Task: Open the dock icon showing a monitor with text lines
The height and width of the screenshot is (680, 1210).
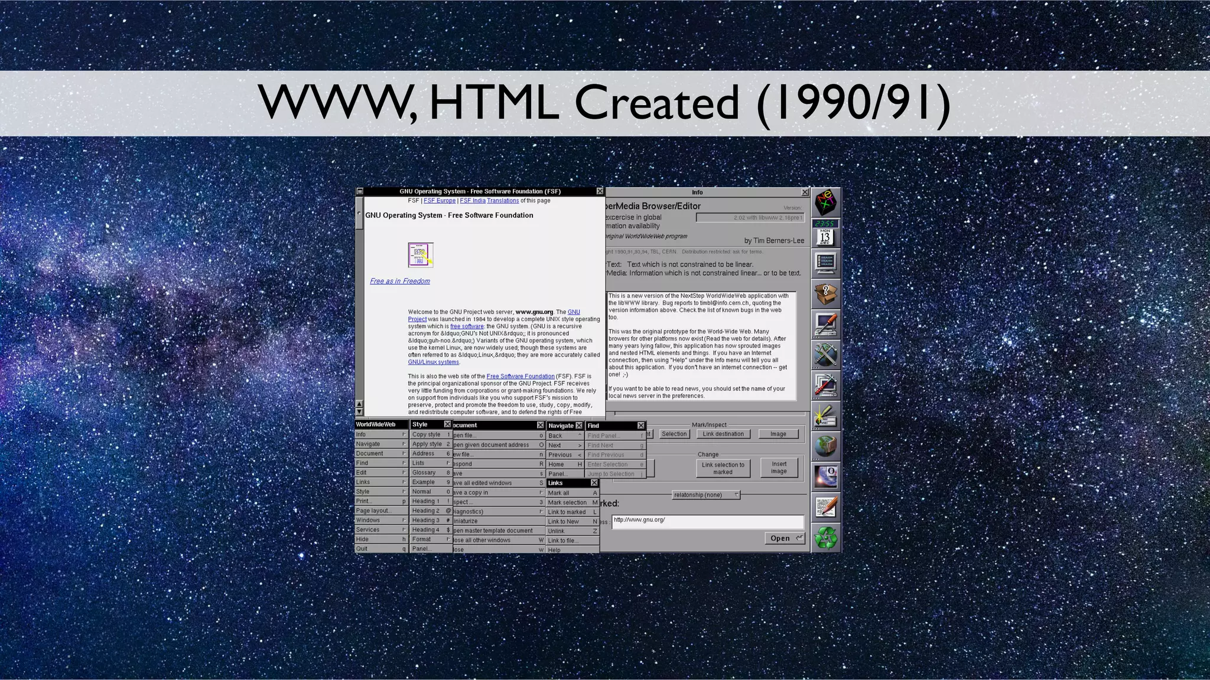Action: 825,263
